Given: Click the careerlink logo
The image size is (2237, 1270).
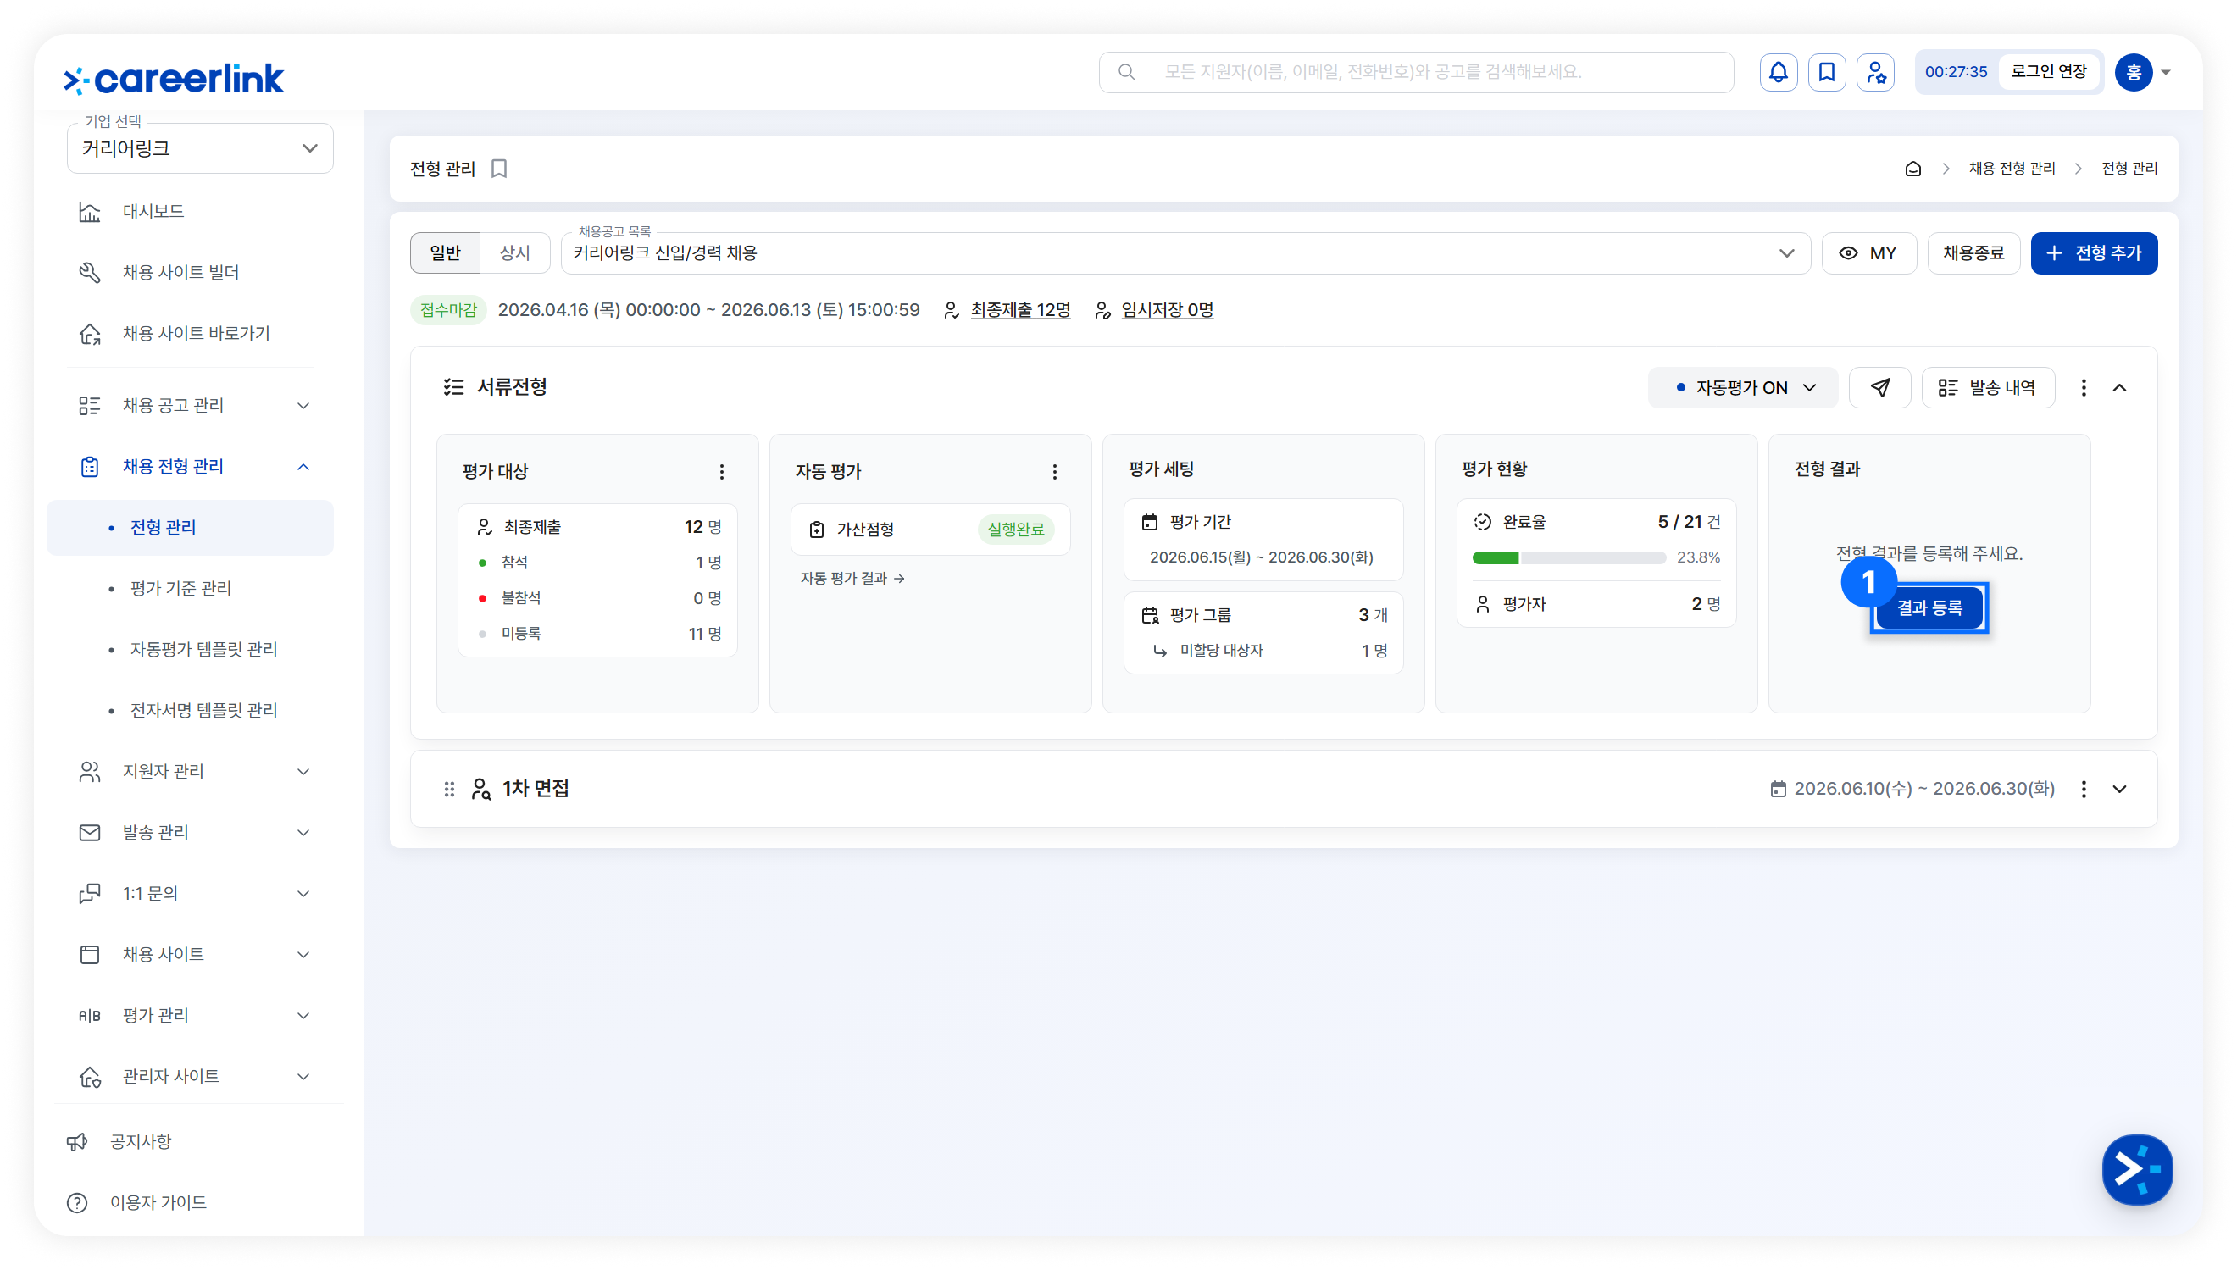Looking at the screenshot, I should point(174,79).
